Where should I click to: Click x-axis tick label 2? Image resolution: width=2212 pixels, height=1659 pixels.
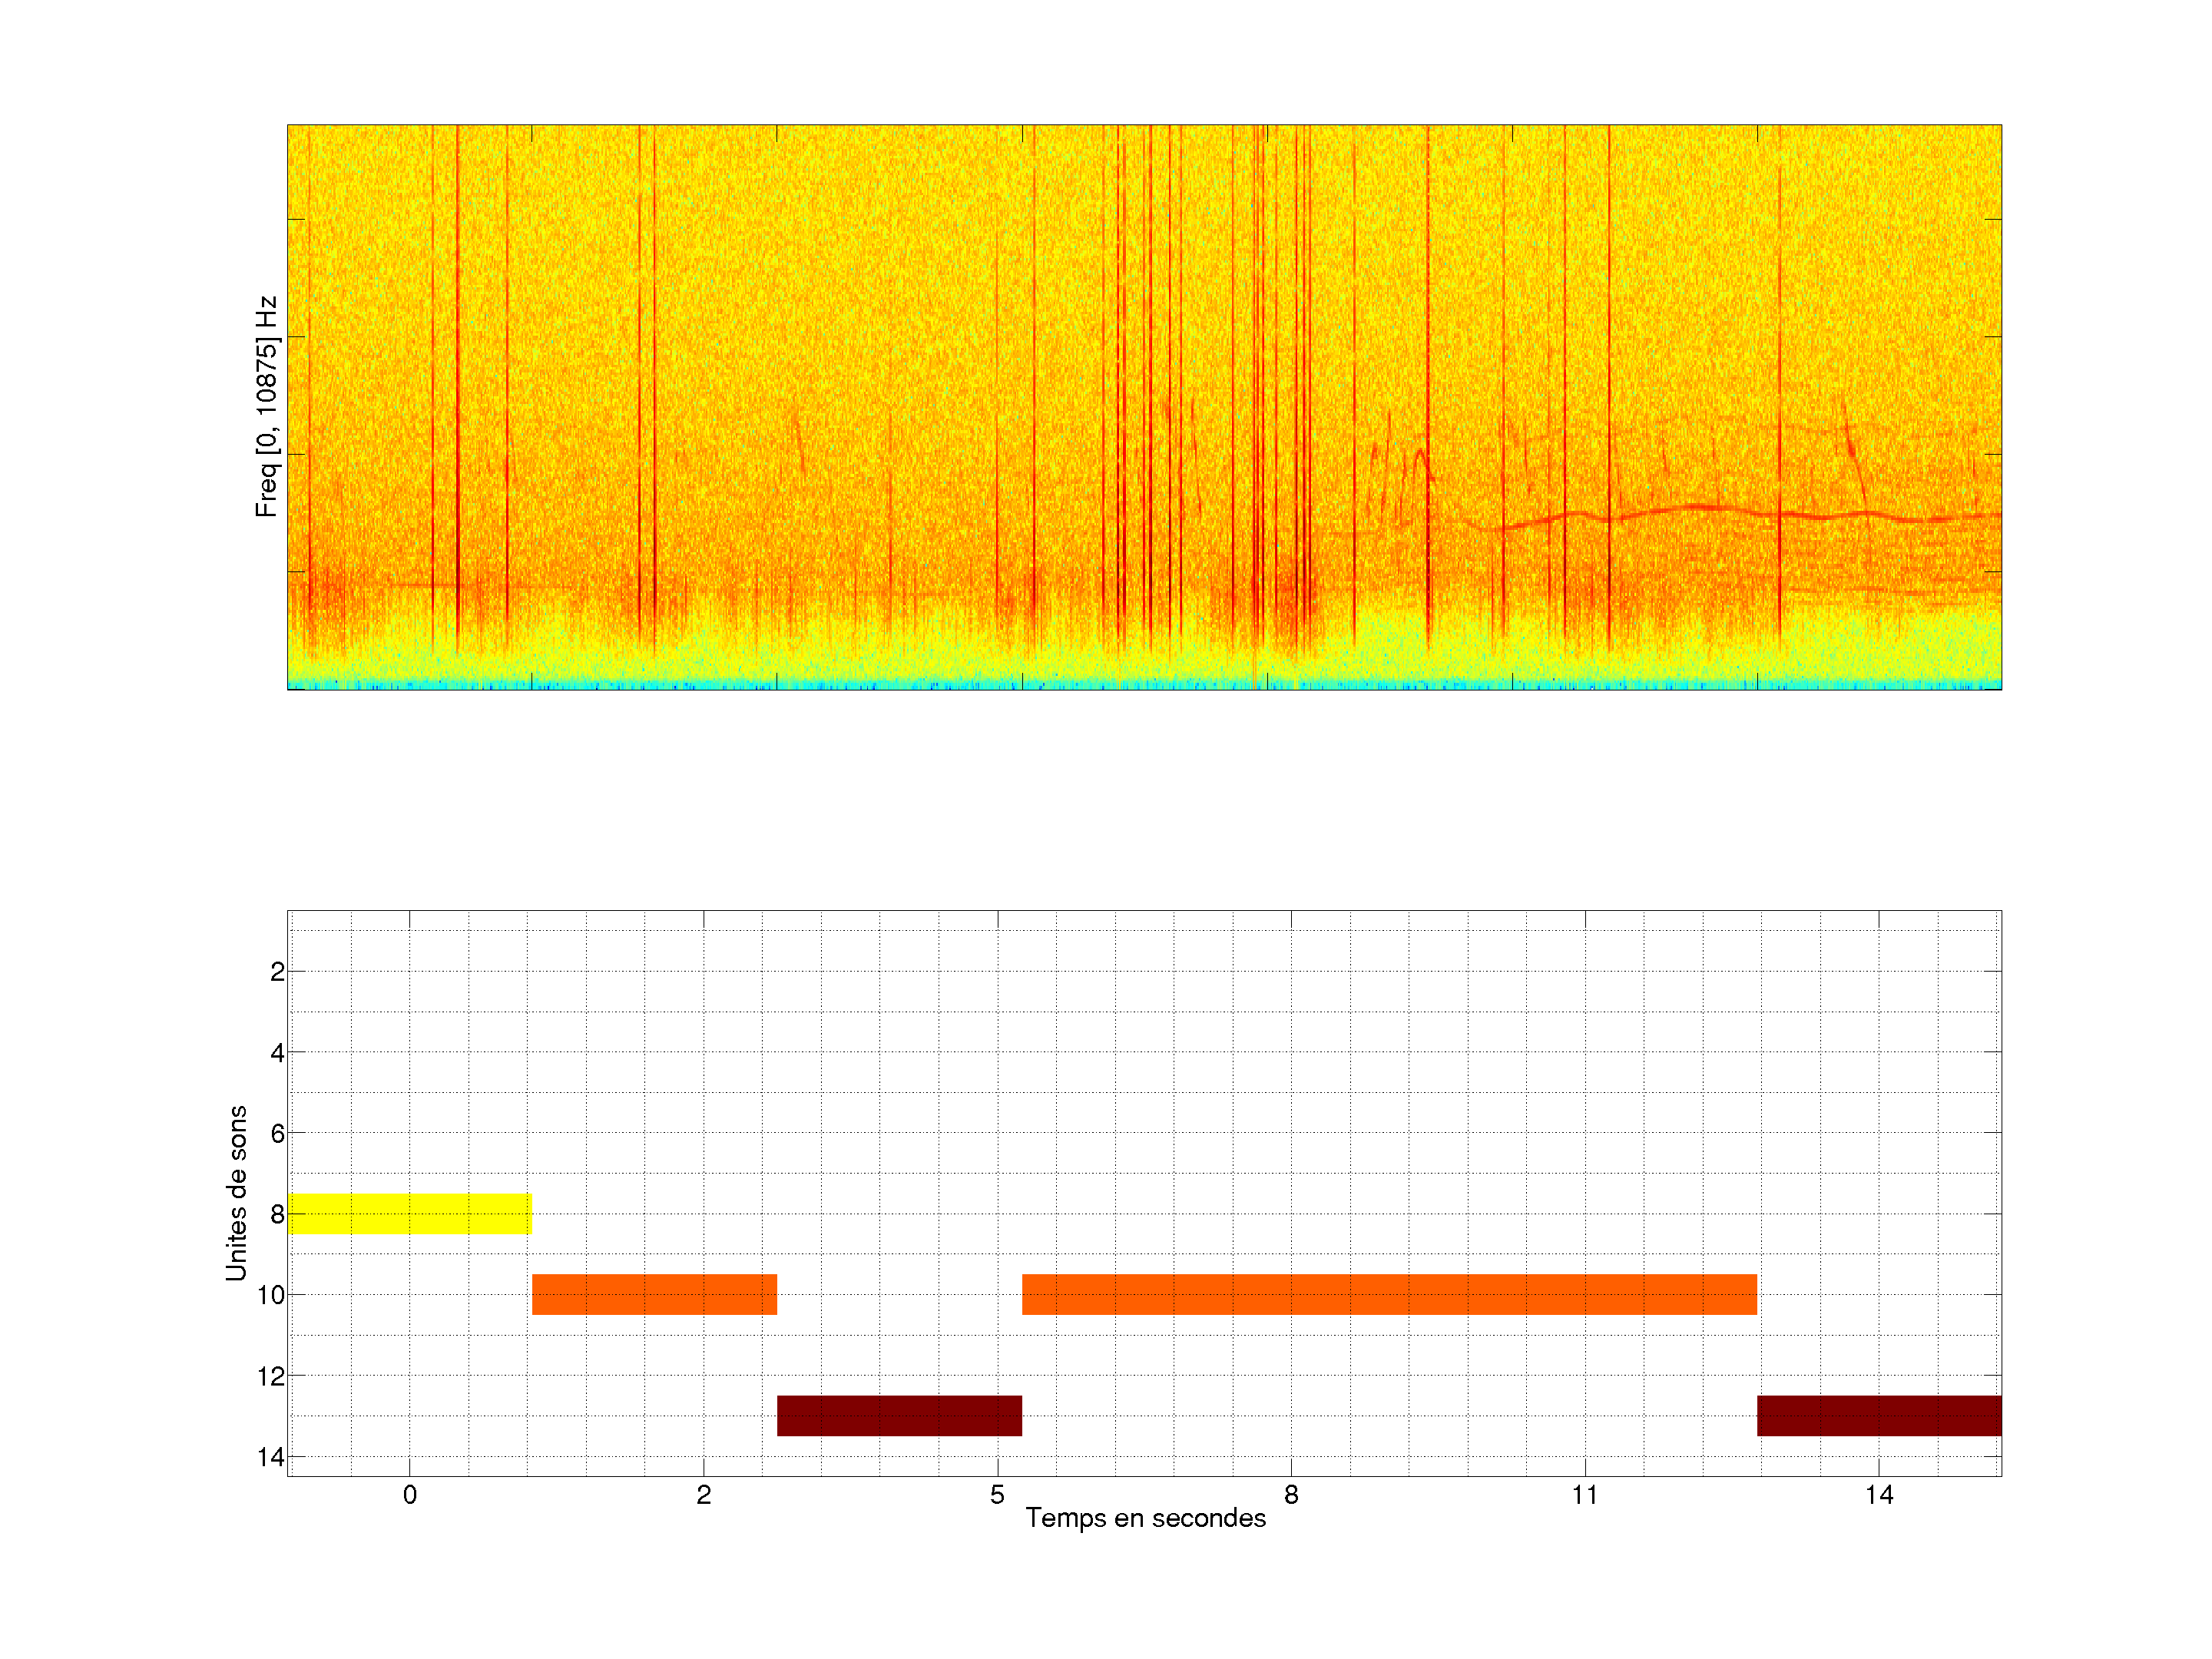(x=703, y=1495)
